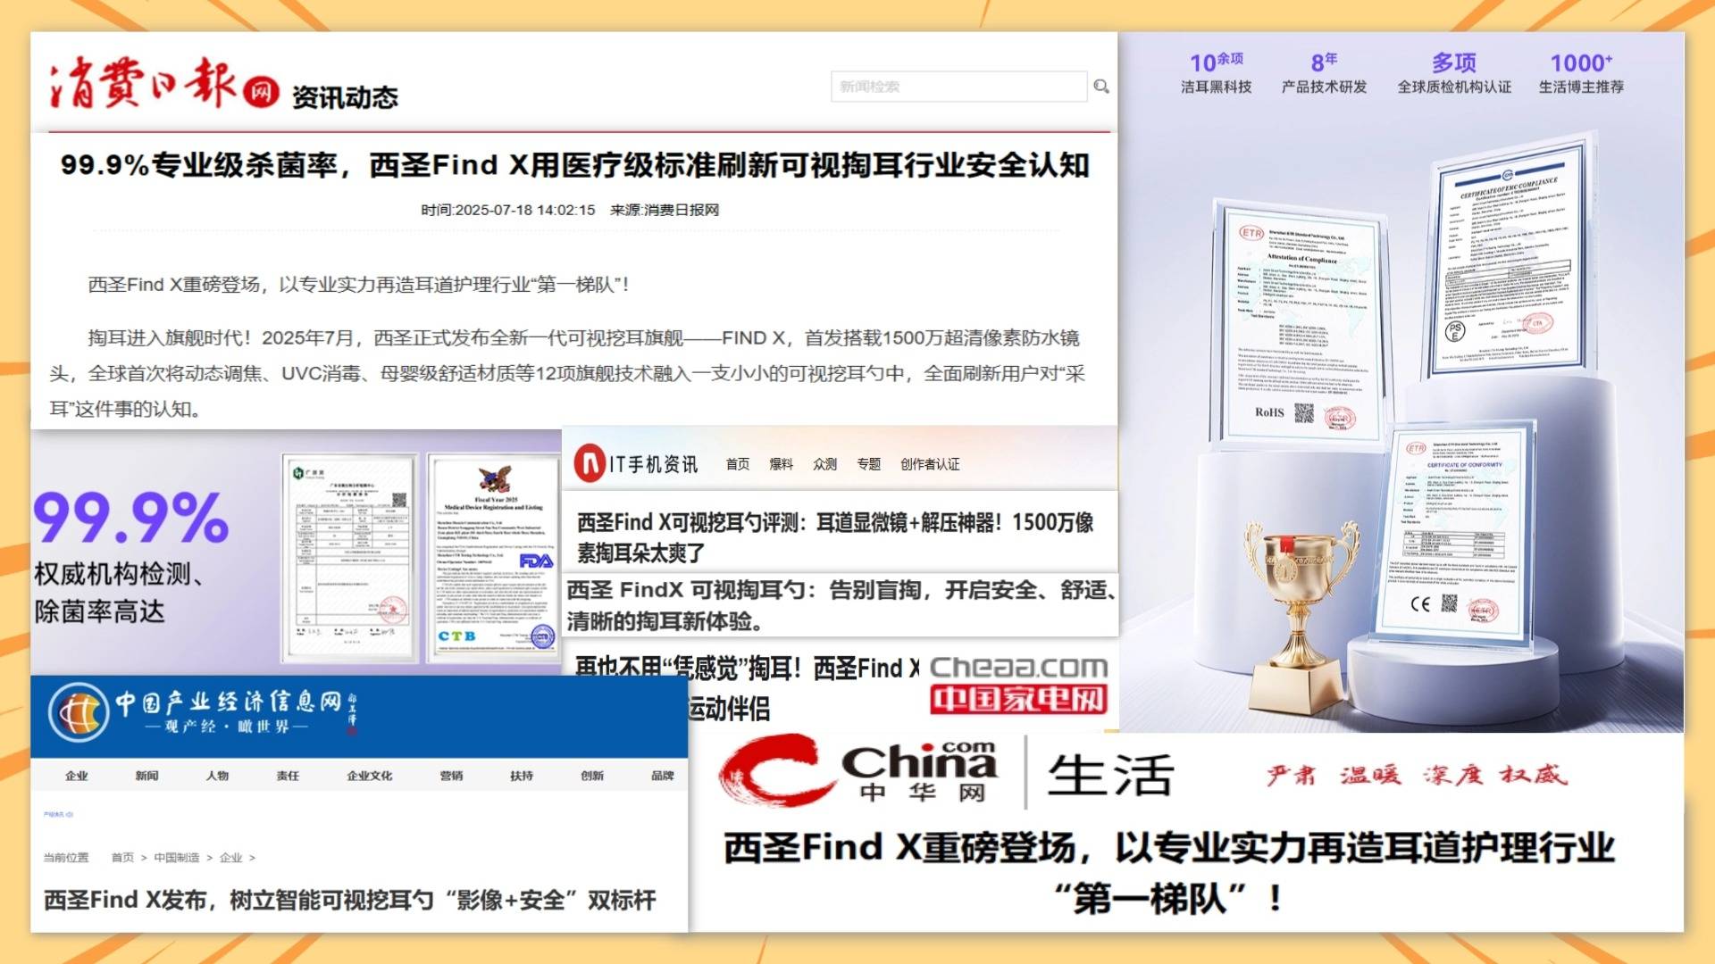This screenshot has width=1715, height=964.
Task: Select 企业文化 in blue site menu
Action: tap(369, 776)
